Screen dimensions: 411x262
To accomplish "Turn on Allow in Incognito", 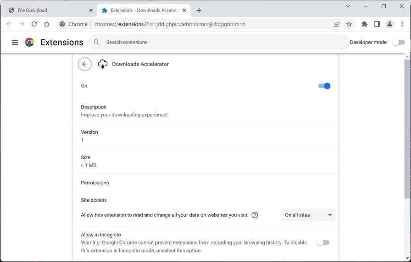I will click(323, 243).
